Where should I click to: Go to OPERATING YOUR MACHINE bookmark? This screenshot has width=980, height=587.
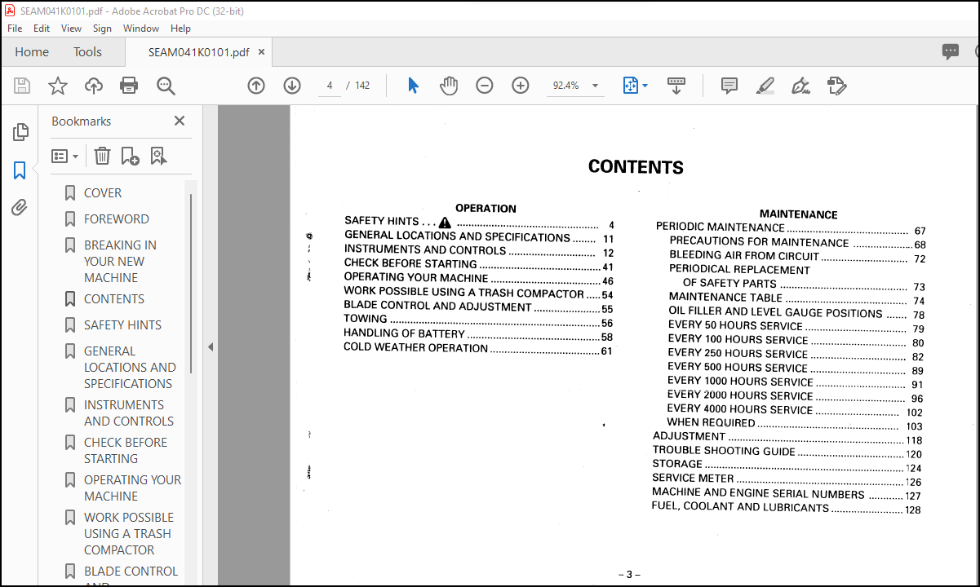[132, 488]
